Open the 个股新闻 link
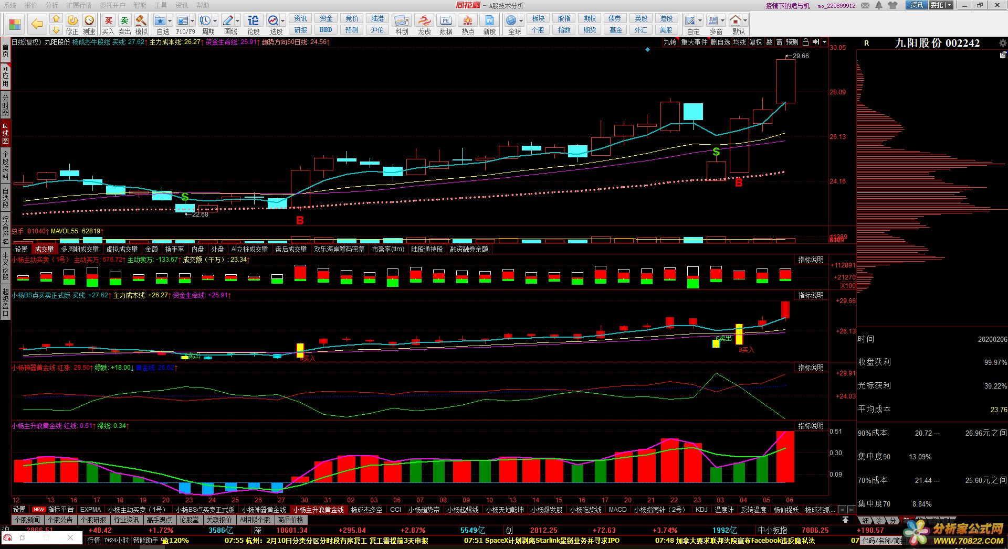1008x549 pixels. (27, 520)
